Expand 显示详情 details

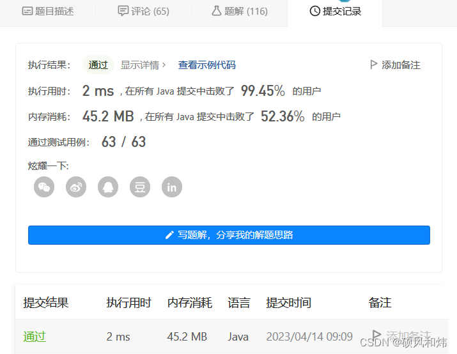pyautogui.click(x=143, y=65)
